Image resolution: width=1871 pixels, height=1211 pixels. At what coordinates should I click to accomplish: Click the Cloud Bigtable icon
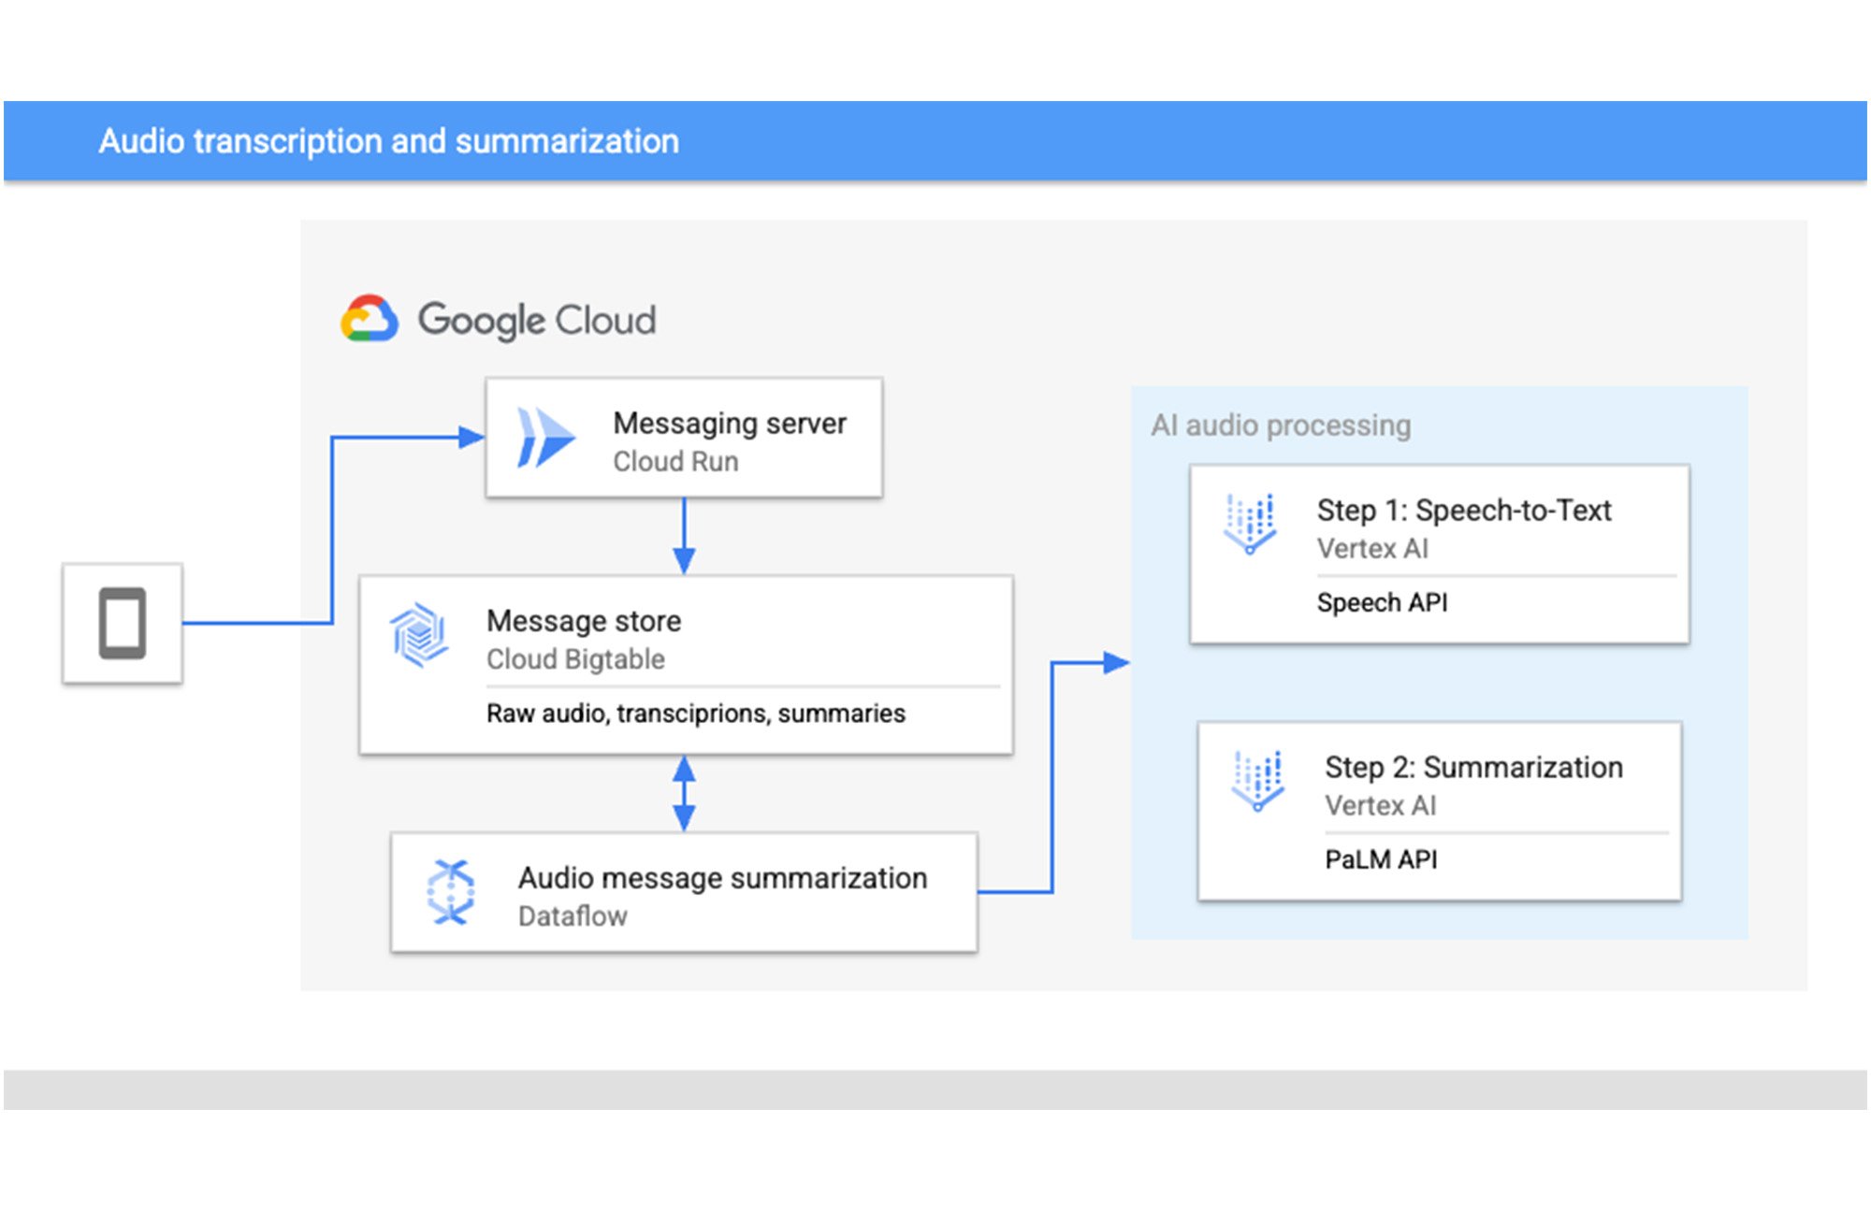point(419,635)
